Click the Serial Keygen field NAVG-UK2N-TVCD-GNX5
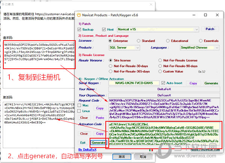Screen dimensions: 225x163 [x=134, y=83]
